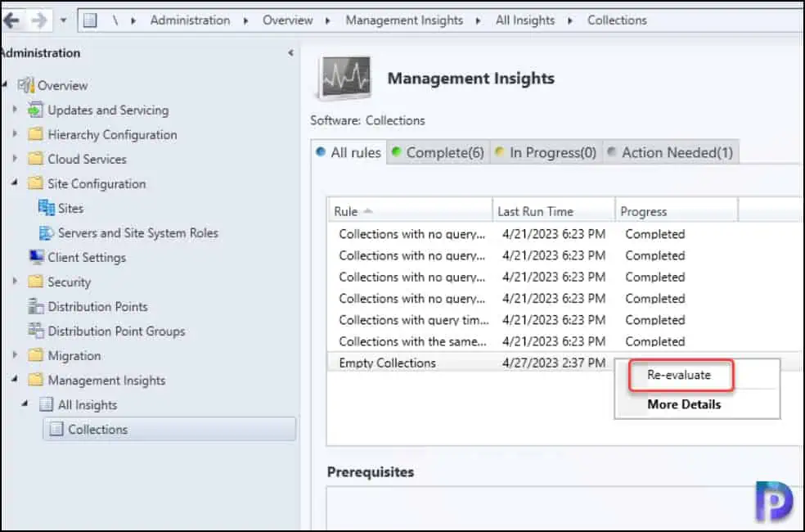Image resolution: width=805 pixels, height=532 pixels.
Task: Click Administration in the breadcrumb
Action: coord(190,20)
